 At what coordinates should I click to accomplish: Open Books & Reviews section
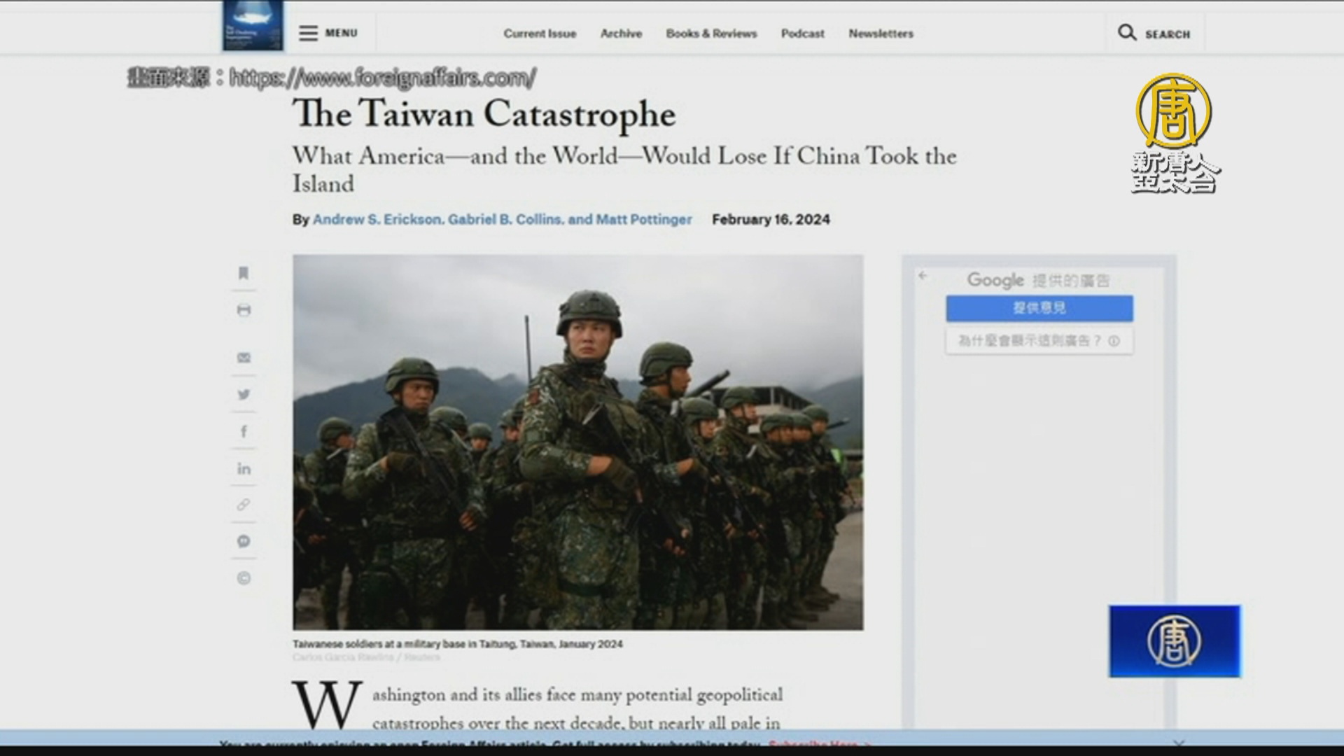point(711,34)
